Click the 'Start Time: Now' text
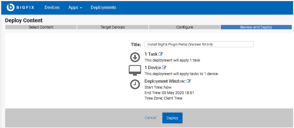Viewport: 294px width, 128px height. (158, 87)
